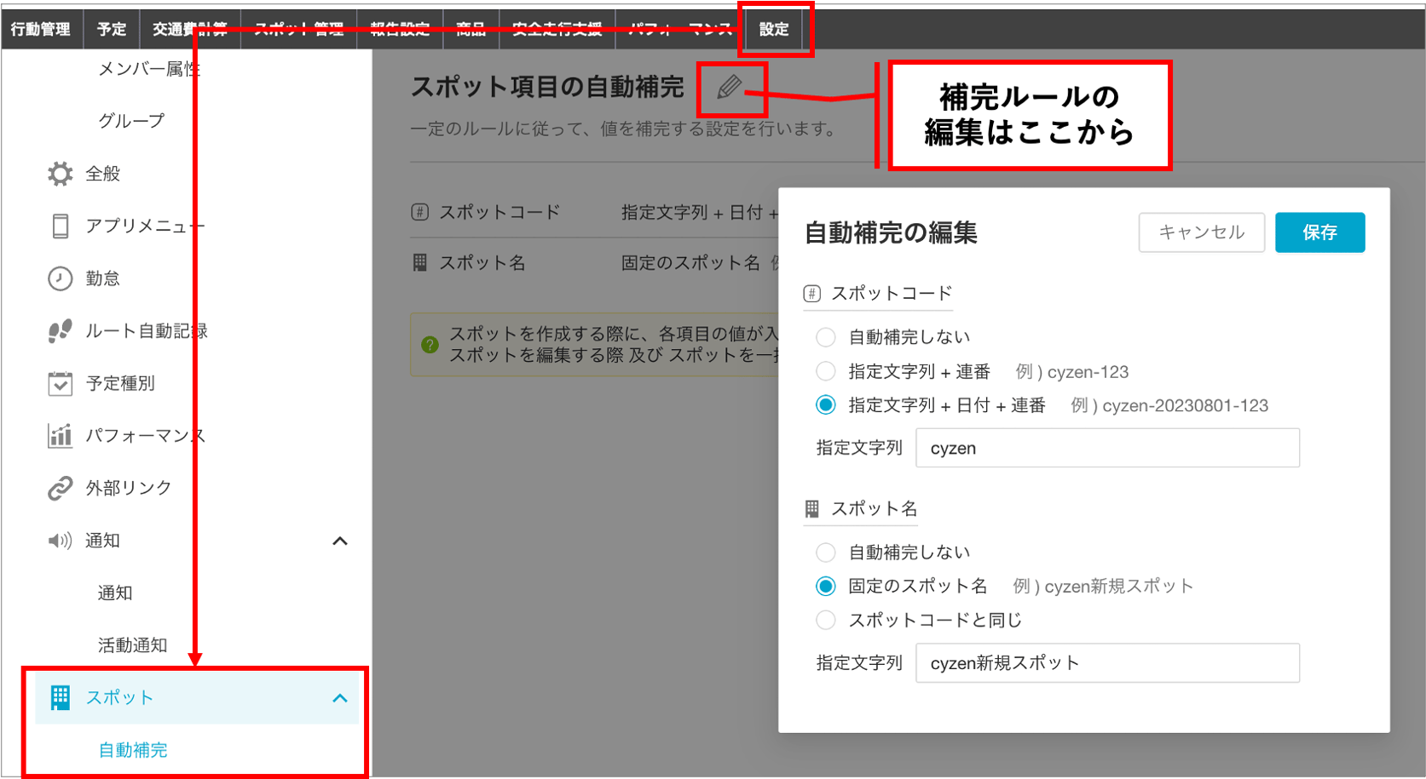1426x779 pixels.
Task: Select the アプリメニュー phone icon in sidebar
Action: point(58,225)
